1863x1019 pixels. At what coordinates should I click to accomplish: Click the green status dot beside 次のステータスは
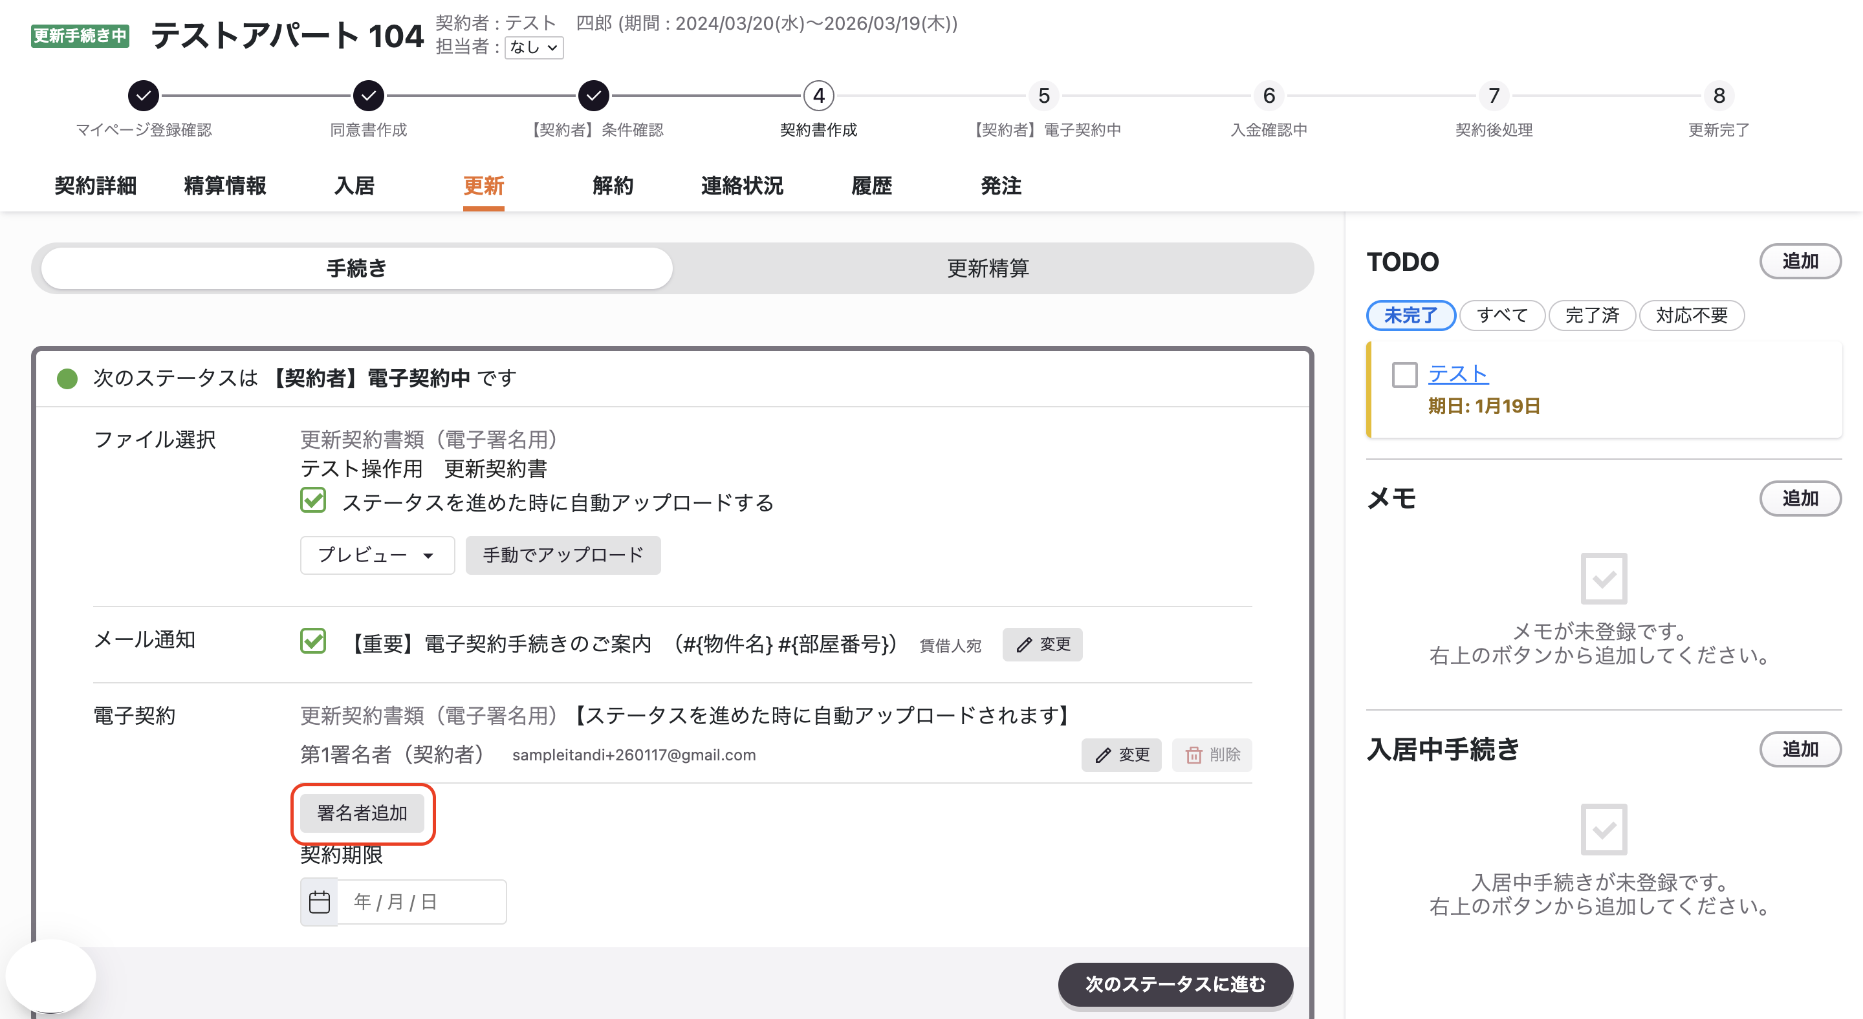67,378
